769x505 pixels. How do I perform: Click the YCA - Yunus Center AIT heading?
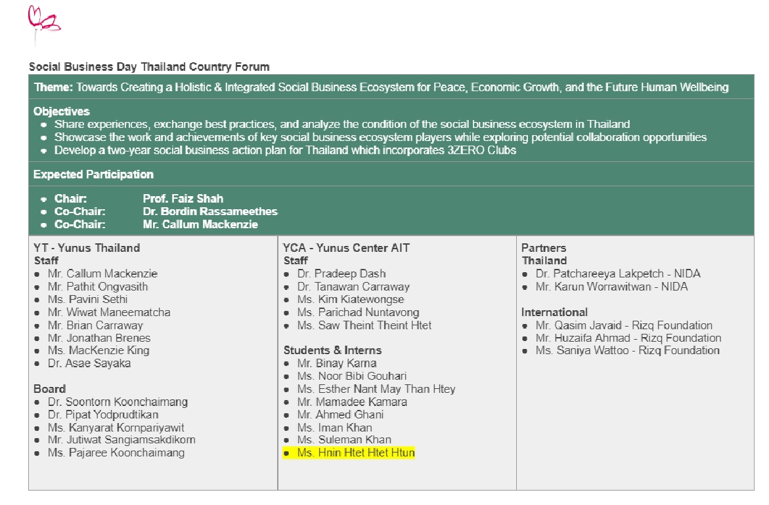point(346,248)
